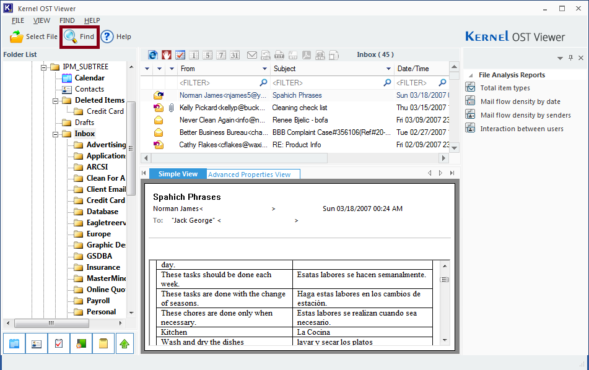Click the last export icon after HTML
The image size is (589, 370).
(334, 55)
